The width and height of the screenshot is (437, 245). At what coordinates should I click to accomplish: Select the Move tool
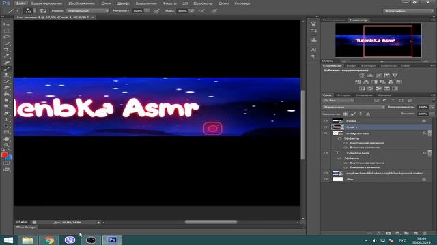pos(6,24)
